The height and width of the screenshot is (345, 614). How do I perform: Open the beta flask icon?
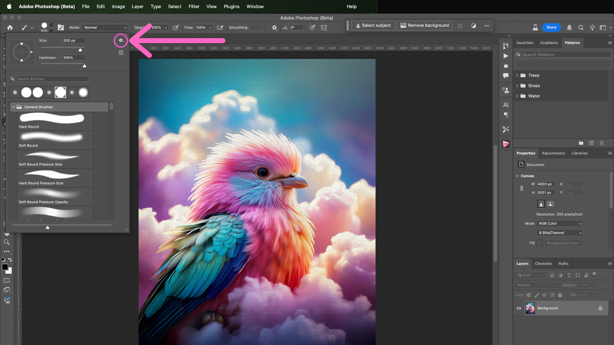[x=535, y=27]
